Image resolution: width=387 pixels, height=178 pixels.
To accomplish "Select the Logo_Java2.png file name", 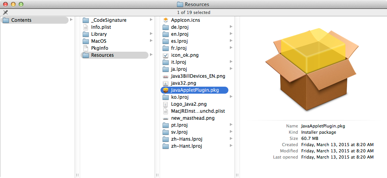I will click(189, 104).
